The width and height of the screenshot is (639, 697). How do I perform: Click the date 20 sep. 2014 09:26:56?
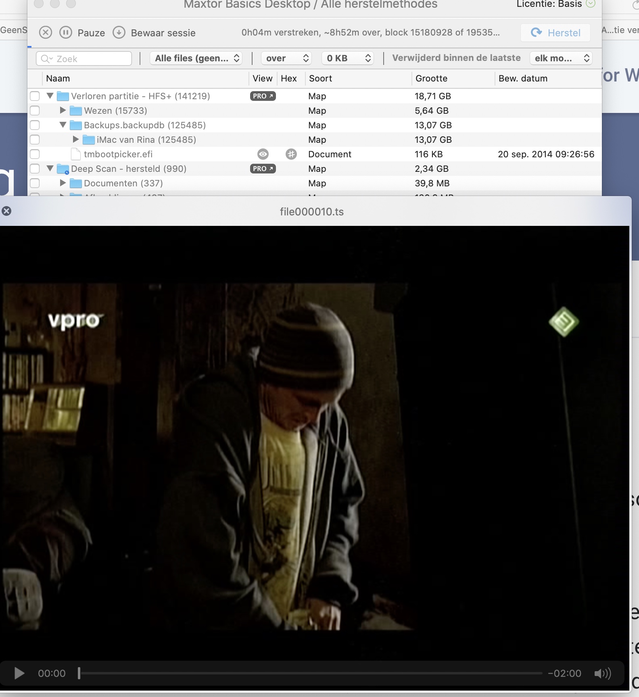[x=546, y=154]
